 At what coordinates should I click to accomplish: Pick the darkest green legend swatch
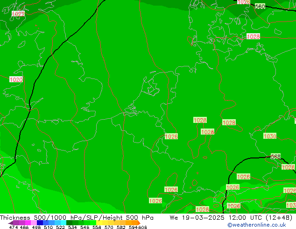[x=69, y=223]
